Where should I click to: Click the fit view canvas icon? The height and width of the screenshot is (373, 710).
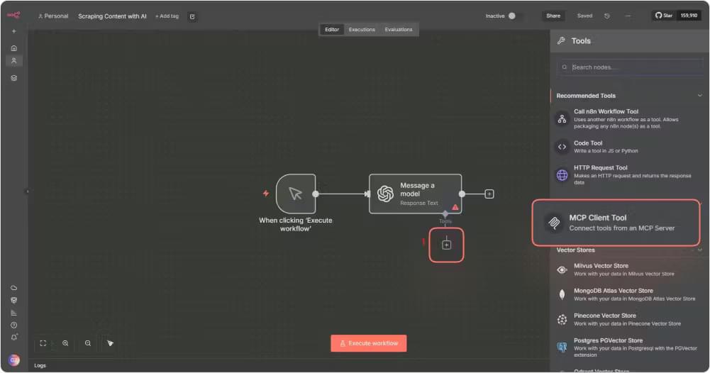click(x=43, y=343)
